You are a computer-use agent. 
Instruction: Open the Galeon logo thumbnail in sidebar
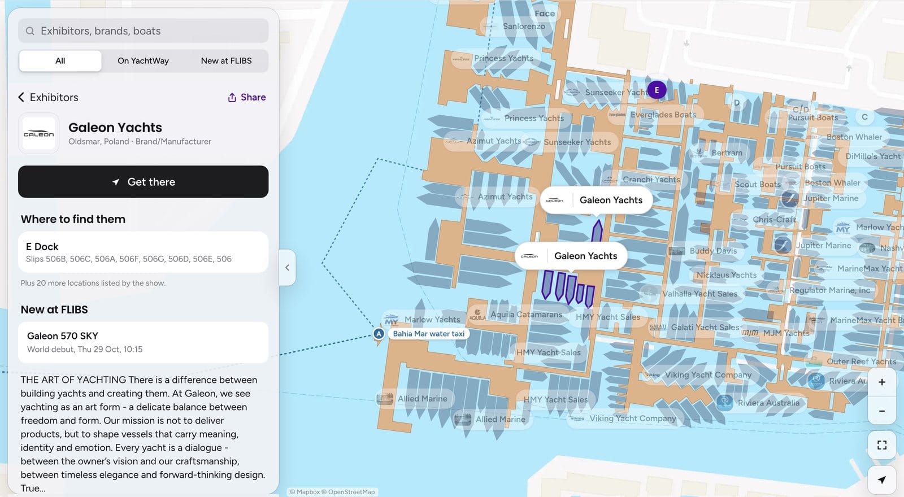[38, 134]
